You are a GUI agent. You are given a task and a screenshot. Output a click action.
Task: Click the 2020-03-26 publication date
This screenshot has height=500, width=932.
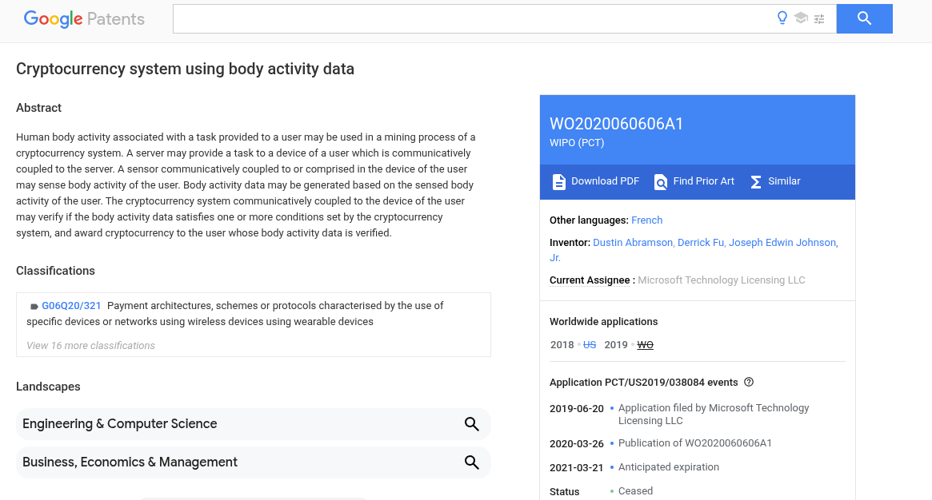tap(577, 443)
